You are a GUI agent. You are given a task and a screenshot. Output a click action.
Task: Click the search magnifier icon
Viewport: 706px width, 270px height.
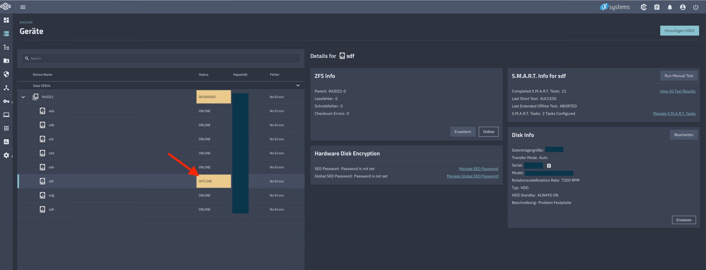coord(27,58)
